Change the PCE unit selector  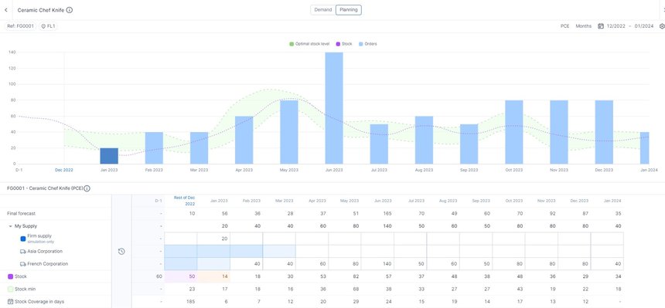(565, 25)
